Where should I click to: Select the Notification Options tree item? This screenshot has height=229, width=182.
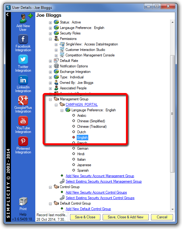click(74, 66)
